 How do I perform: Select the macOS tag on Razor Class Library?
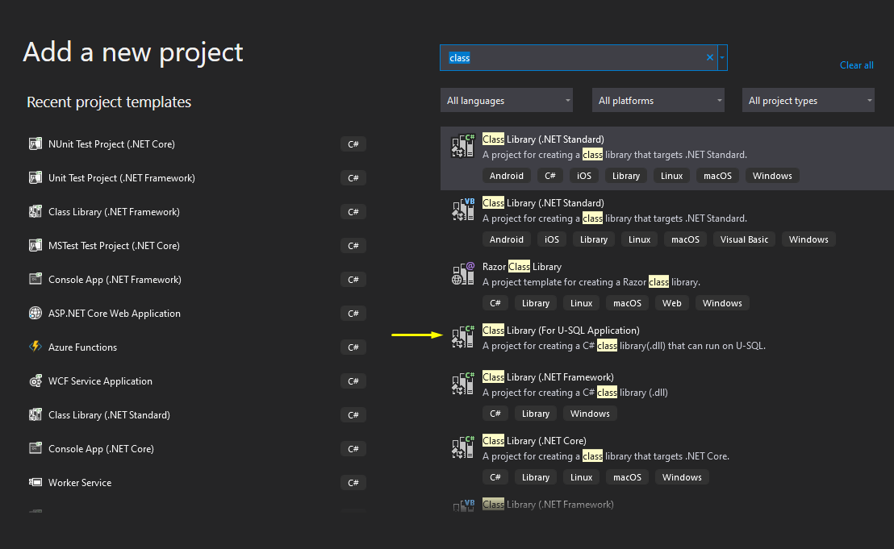click(x=627, y=302)
